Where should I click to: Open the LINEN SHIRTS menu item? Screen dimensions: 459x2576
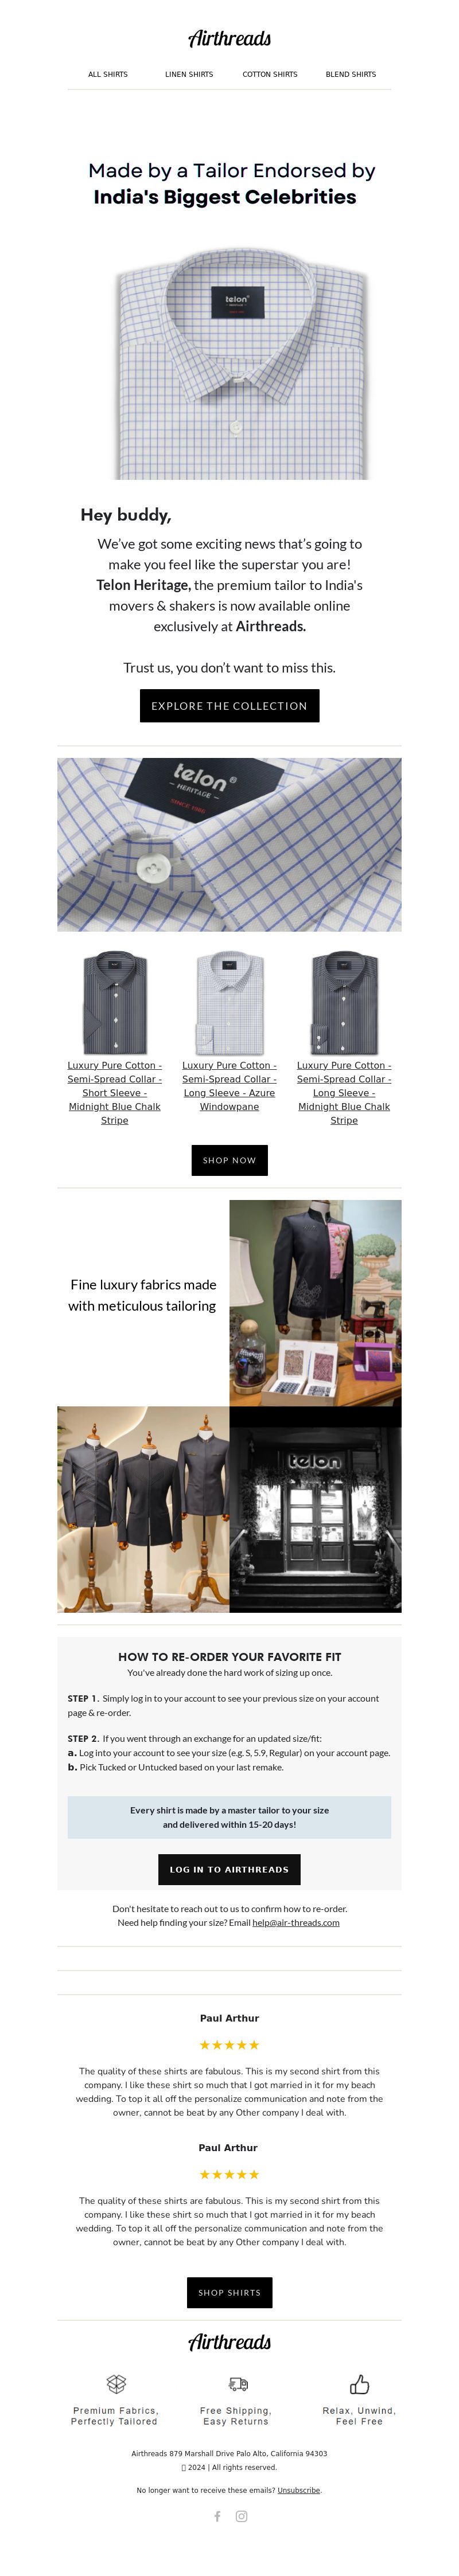[x=189, y=74]
